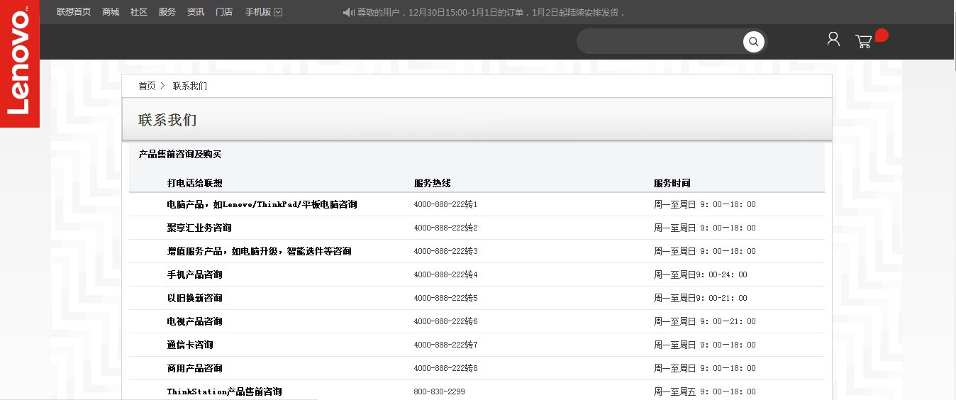Click the 打电话给联想 column header
Viewport: 956px width, 400px height.
pyautogui.click(x=195, y=183)
